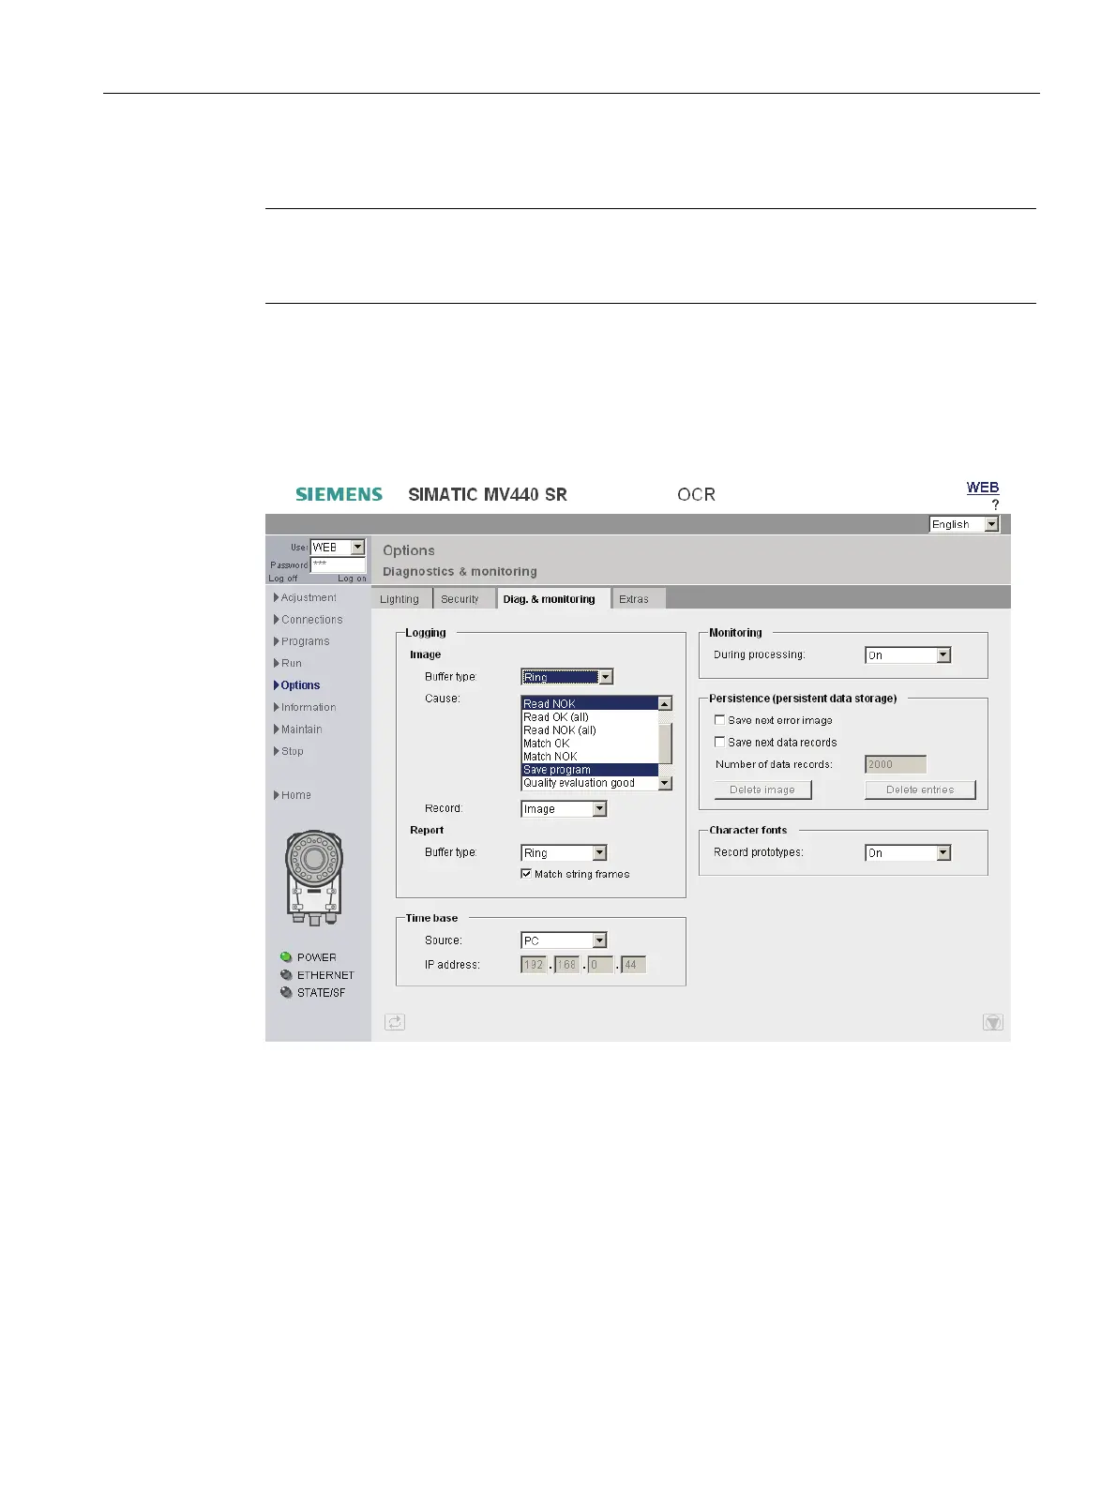The height and width of the screenshot is (1489, 1116).
Task: Click the Password input field
Action: (x=338, y=564)
